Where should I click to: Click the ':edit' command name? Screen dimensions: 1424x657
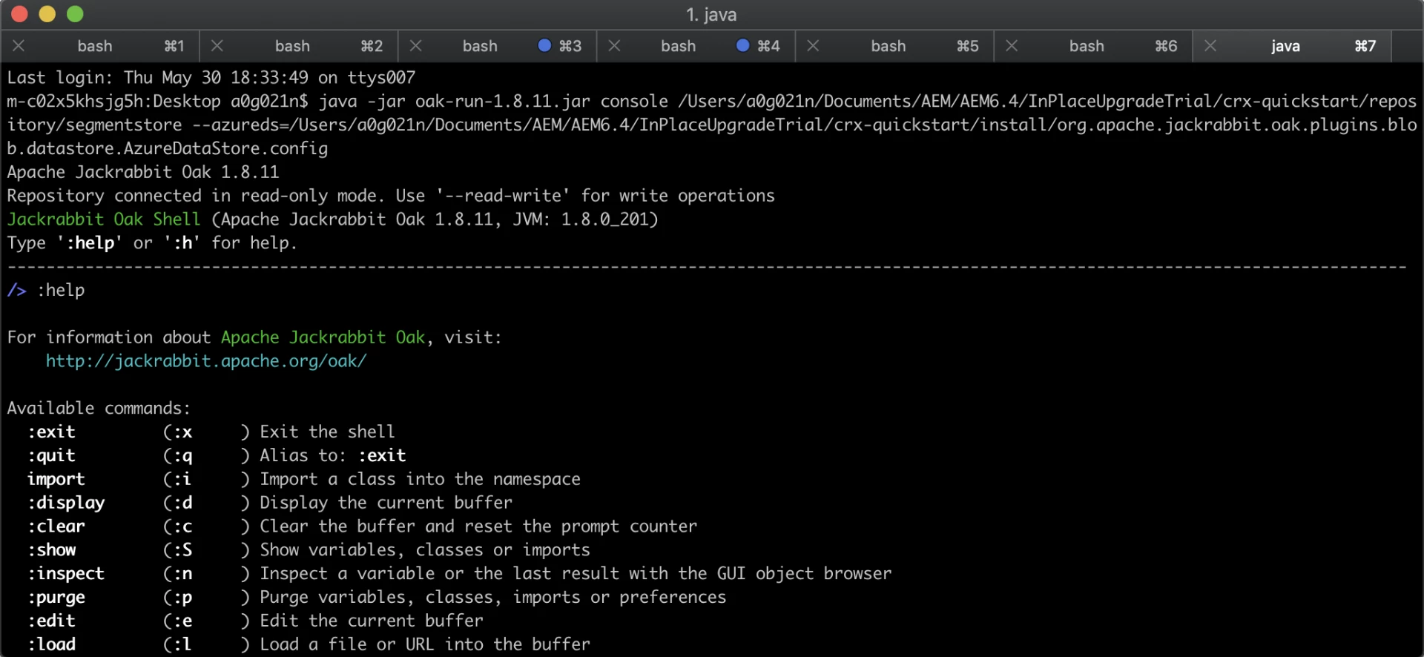(51, 621)
